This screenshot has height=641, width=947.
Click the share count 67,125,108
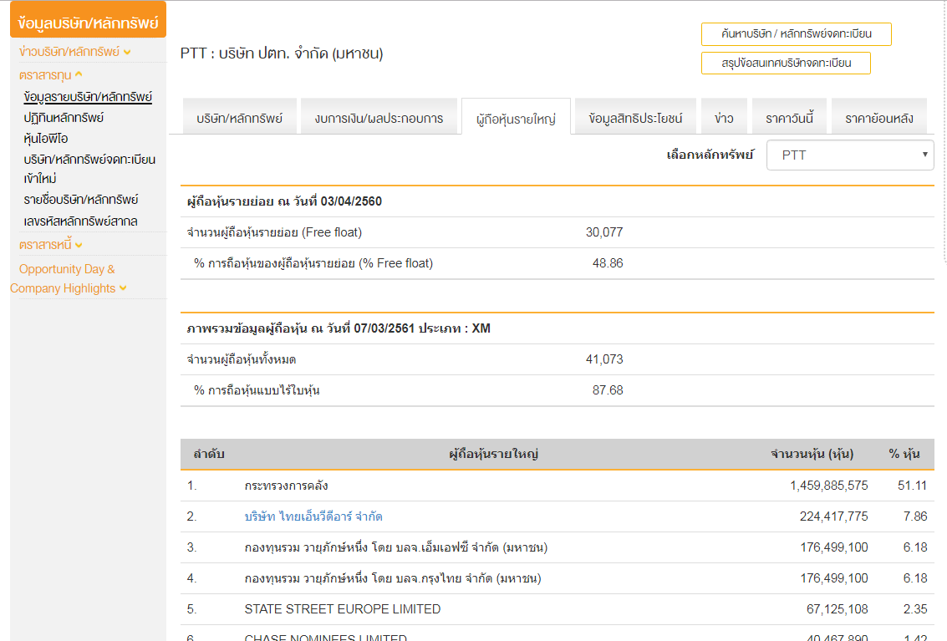pyautogui.click(x=837, y=609)
